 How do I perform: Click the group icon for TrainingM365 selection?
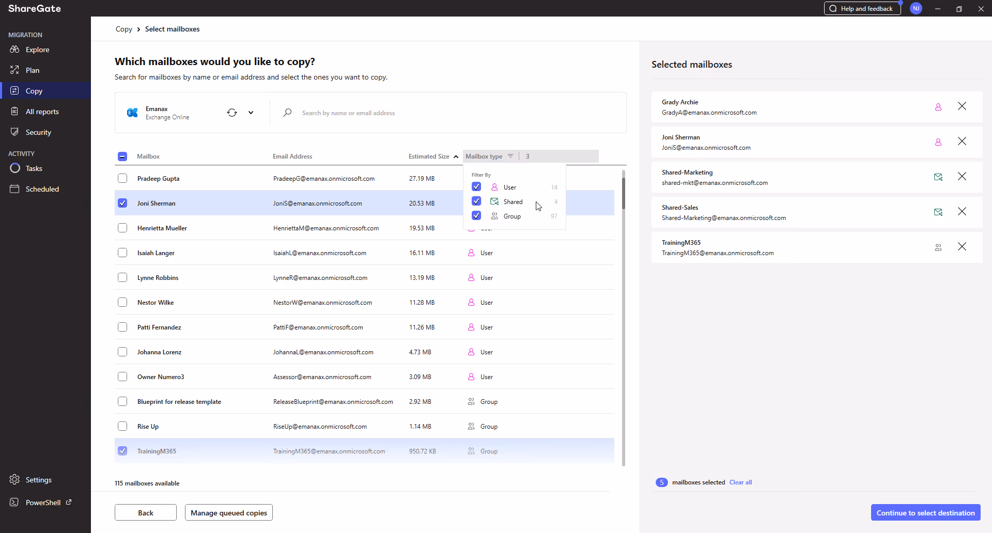(x=938, y=247)
